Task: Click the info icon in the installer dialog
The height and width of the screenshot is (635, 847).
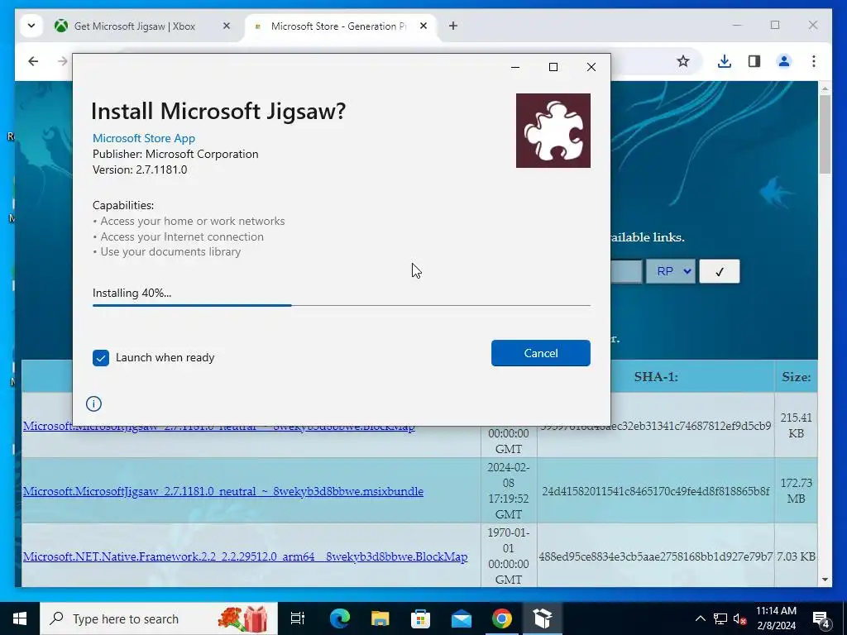Action: pos(93,403)
